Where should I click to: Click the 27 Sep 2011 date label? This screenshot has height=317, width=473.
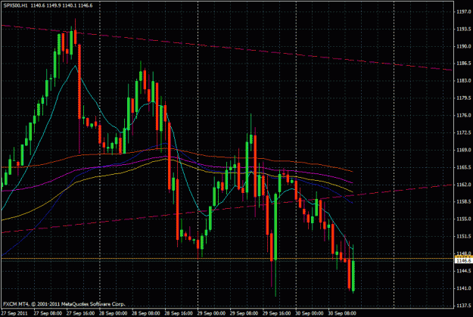pyautogui.click(x=14, y=313)
